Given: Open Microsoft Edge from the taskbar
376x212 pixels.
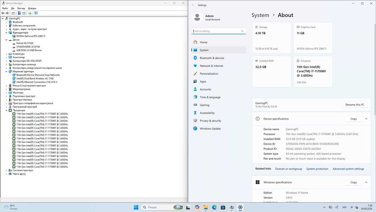Looking at the screenshot, I should pyautogui.click(x=214, y=207).
